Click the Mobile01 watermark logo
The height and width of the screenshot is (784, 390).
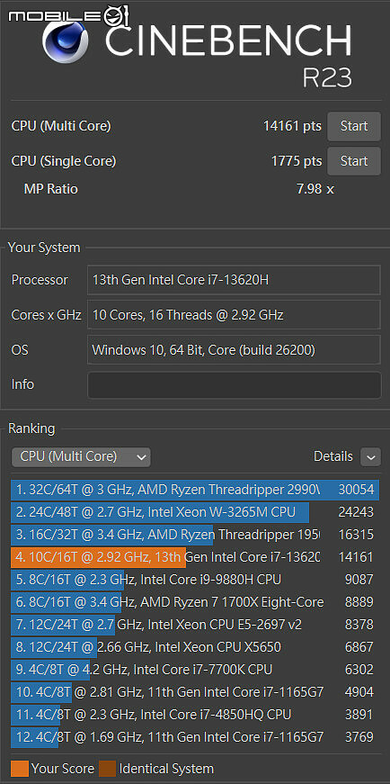click(x=68, y=15)
